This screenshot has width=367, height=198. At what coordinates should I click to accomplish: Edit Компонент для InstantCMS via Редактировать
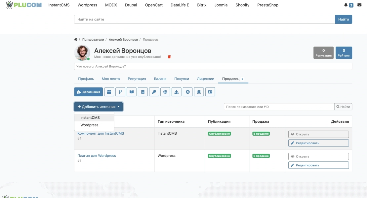[318, 143]
